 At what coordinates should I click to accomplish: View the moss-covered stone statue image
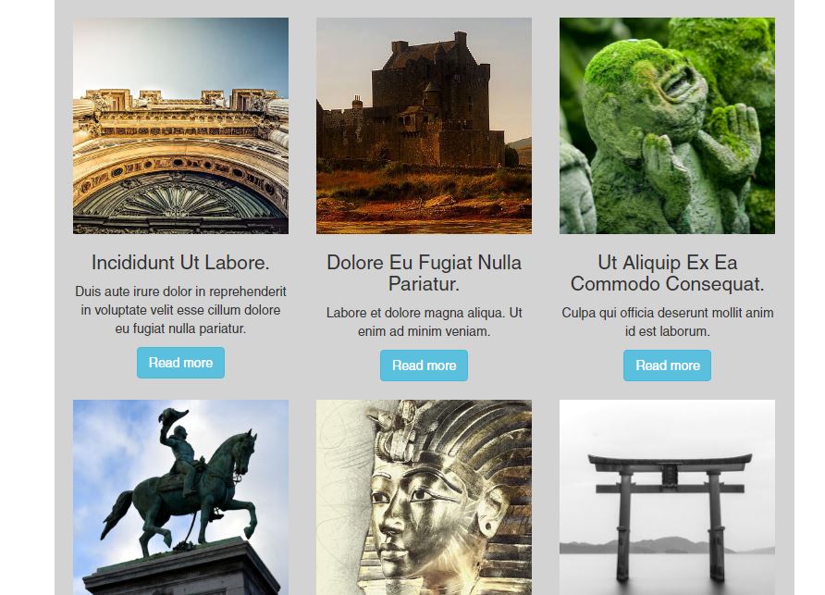667,126
